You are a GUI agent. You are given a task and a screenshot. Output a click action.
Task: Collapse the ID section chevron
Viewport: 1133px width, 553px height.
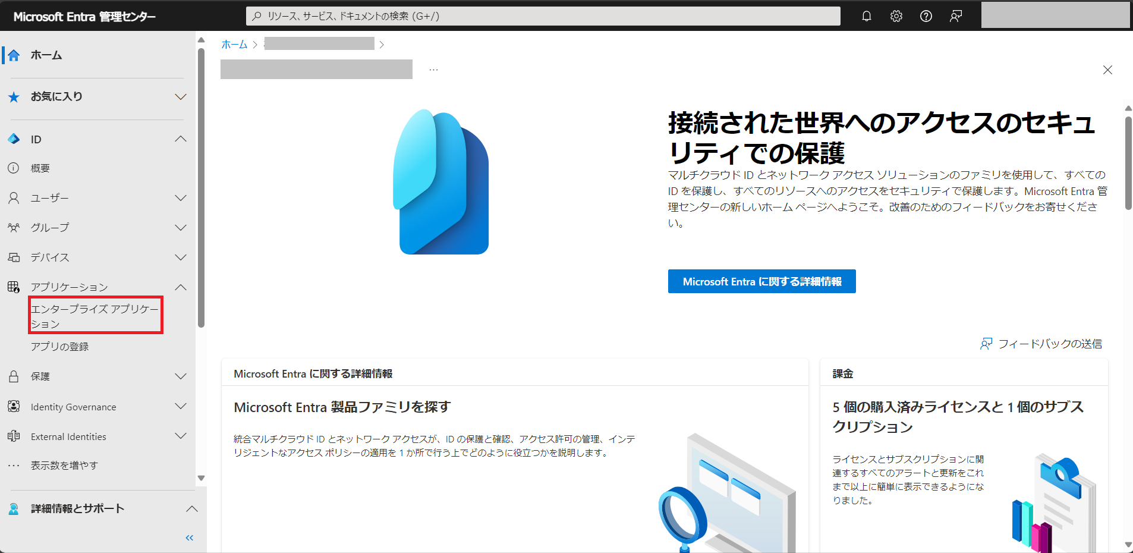[181, 139]
